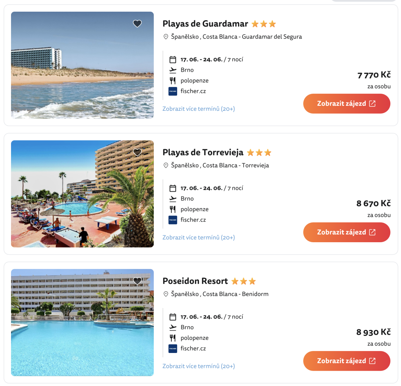Click Zobrazit zájezd for Playas de Torrevieja
The image size is (401, 386).
coord(347,232)
